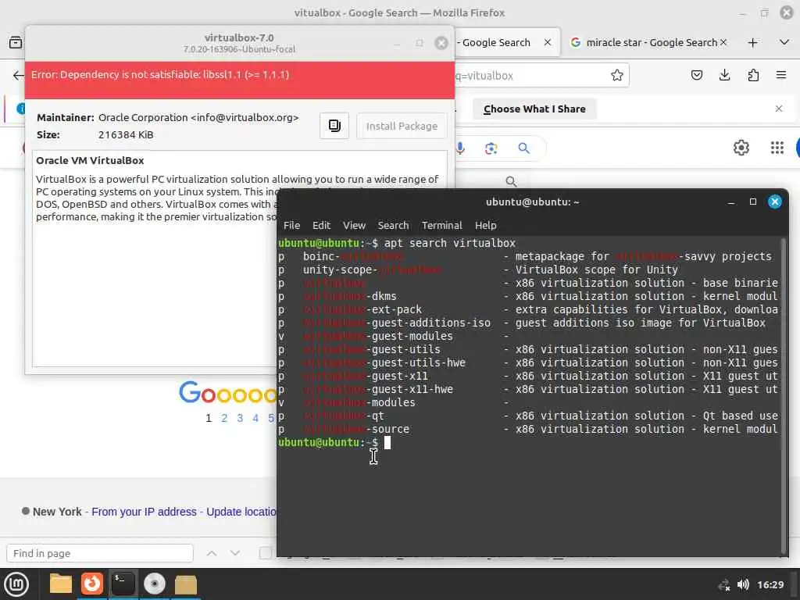The image size is (800, 600).
Task: Click the Google voice search microphone icon
Action: click(460, 148)
